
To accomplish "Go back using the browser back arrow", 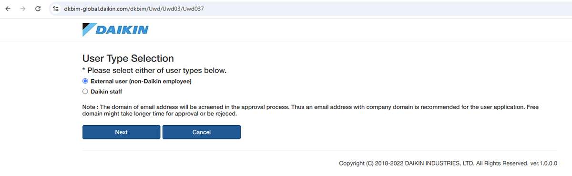I will coord(8,9).
